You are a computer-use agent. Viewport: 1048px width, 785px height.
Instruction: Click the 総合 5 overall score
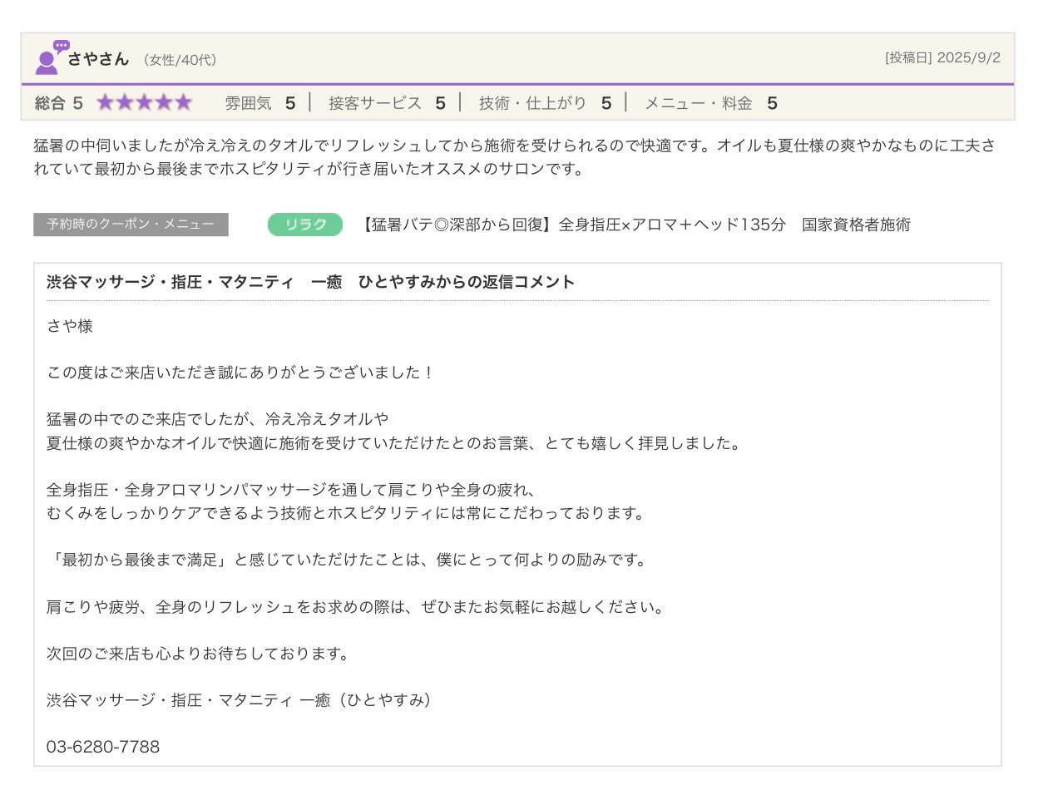coord(59,103)
